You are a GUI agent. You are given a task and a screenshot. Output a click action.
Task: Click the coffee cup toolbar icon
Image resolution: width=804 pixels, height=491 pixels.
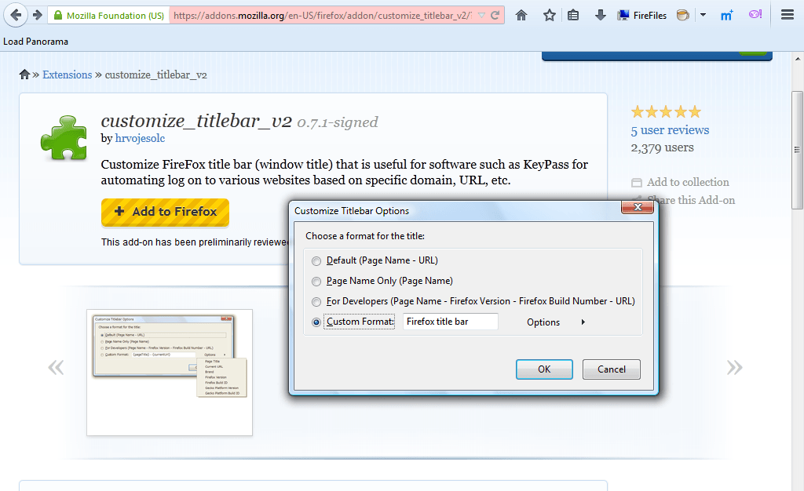[682, 16]
